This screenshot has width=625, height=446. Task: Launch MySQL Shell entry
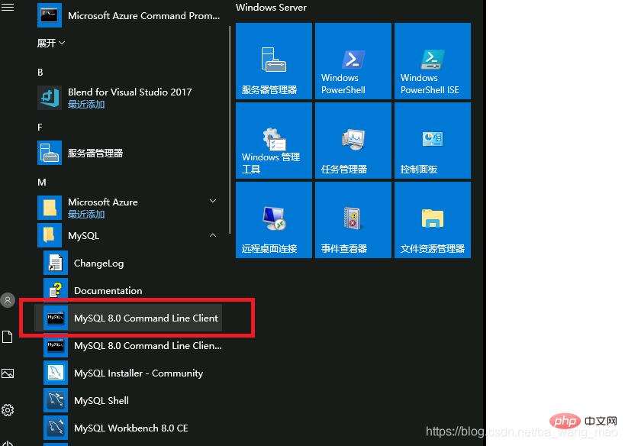coord(101,400)
